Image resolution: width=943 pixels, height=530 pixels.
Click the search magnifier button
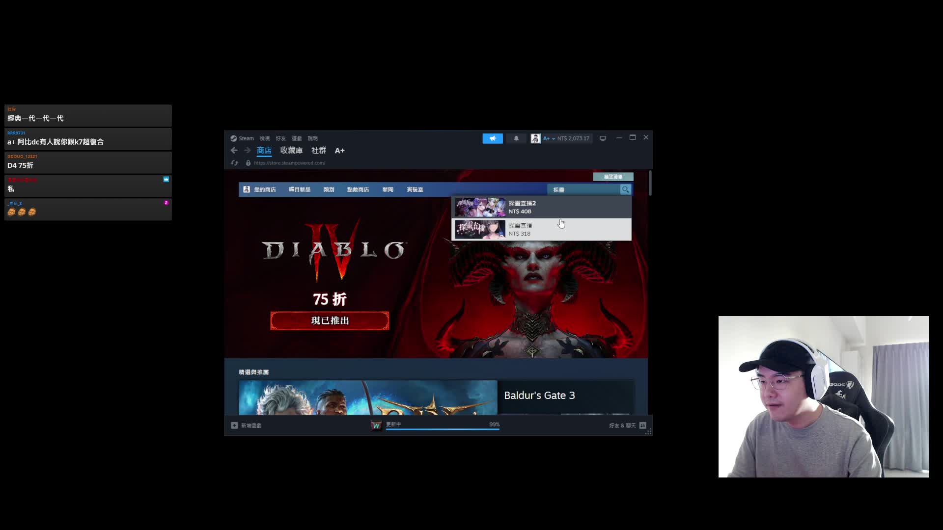[625, 189]
